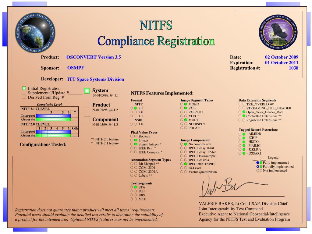Click the date 02 October 2009
The image size is (312, 234).
[x=282, y=57]
